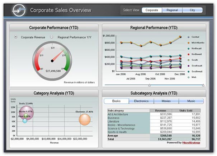The image size is (217, 156).
Task: Click the right handle of time range slider
Action: [x=203, y=85]
